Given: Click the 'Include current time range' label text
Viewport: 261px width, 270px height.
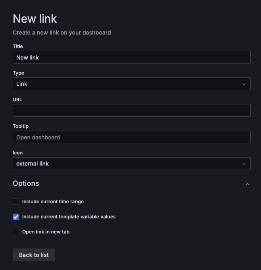Looking at the screenshot, I should click(x=53, y=202).
